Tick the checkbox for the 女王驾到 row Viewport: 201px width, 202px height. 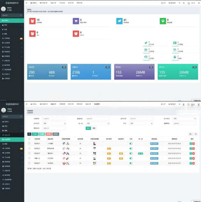[x=29, y=159]
